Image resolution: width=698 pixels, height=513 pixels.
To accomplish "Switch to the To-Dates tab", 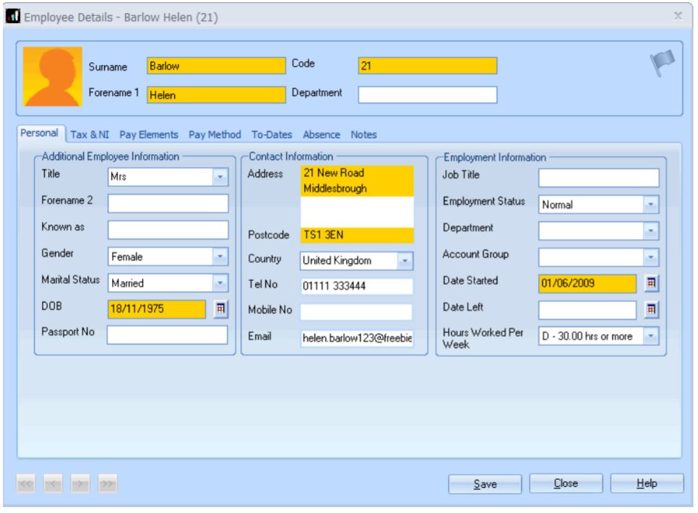I will (272, 134).
